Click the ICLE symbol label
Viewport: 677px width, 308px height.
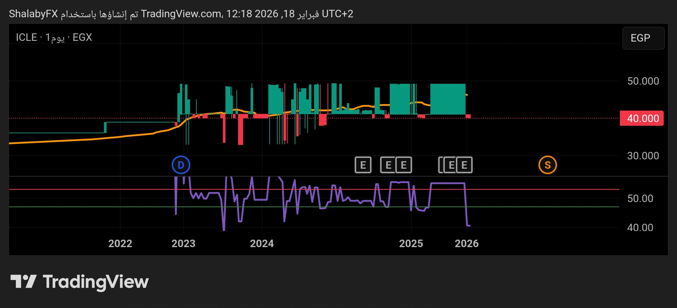pos(26,37)
